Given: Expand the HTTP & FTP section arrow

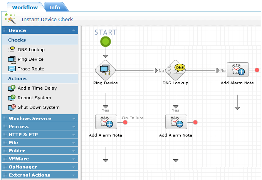Looking at the screenshot, I should coord(74,135).
